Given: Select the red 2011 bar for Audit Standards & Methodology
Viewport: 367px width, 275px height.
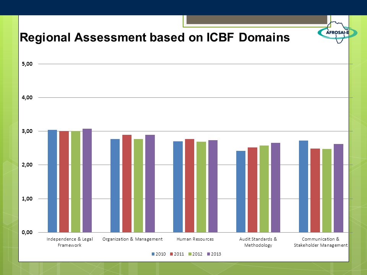Looking at the screenshot, I should tap(252, 190).
